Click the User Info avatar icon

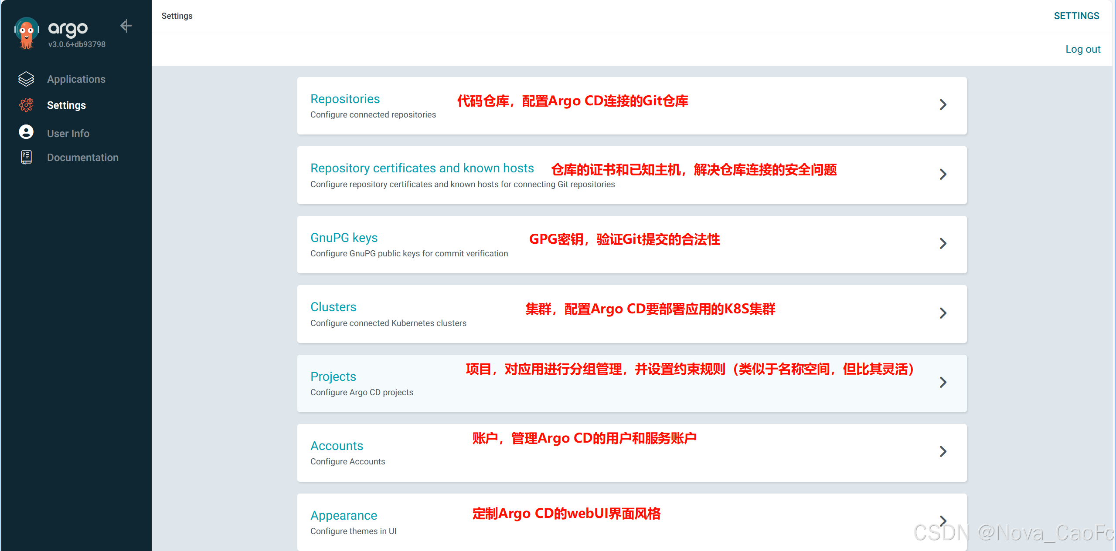tap(26, 132)
